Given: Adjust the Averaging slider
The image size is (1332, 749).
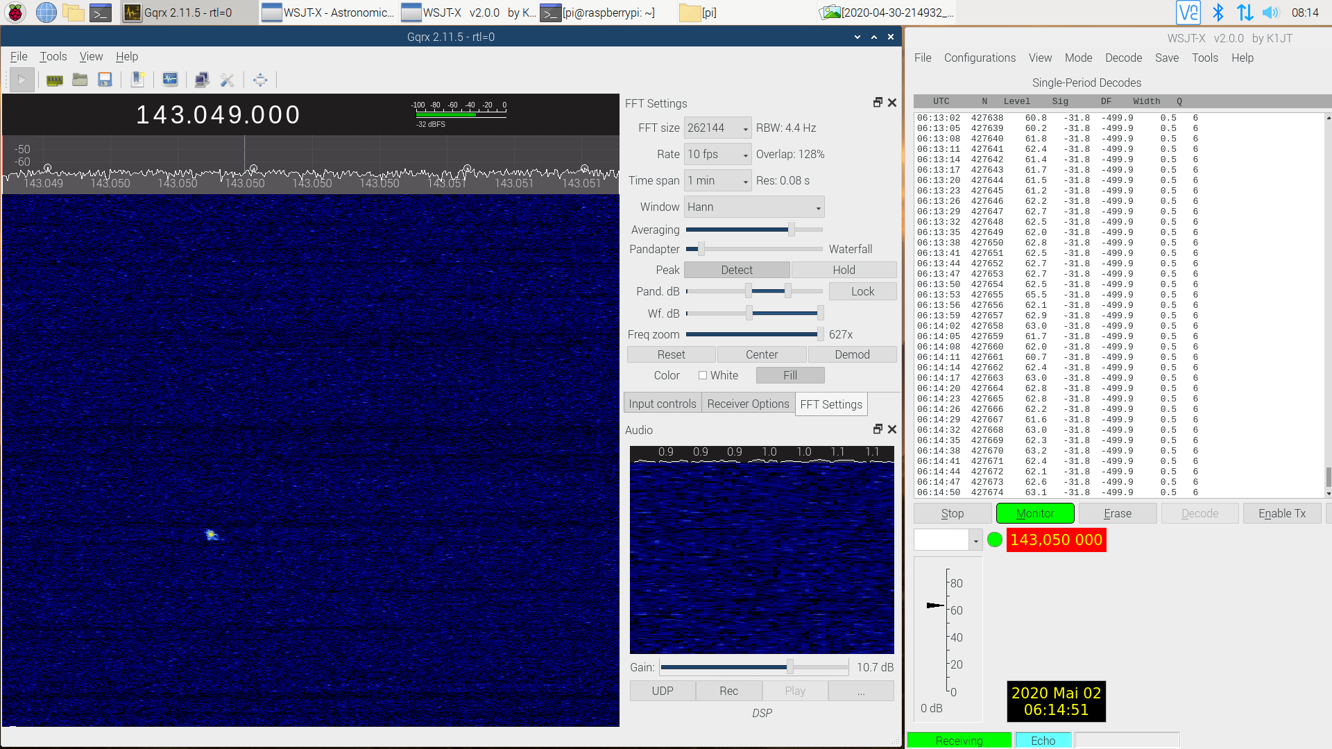Looking at the screenshot, I should point(754,229).
